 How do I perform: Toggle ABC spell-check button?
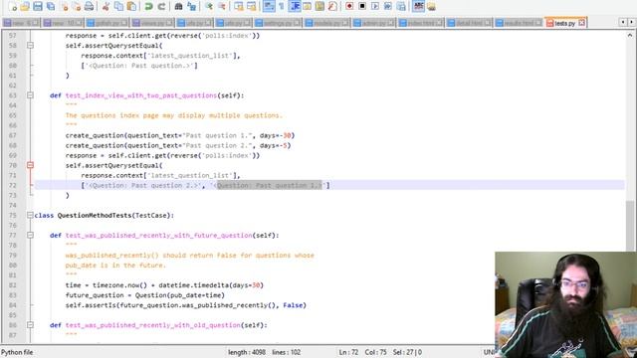(418, 6)
